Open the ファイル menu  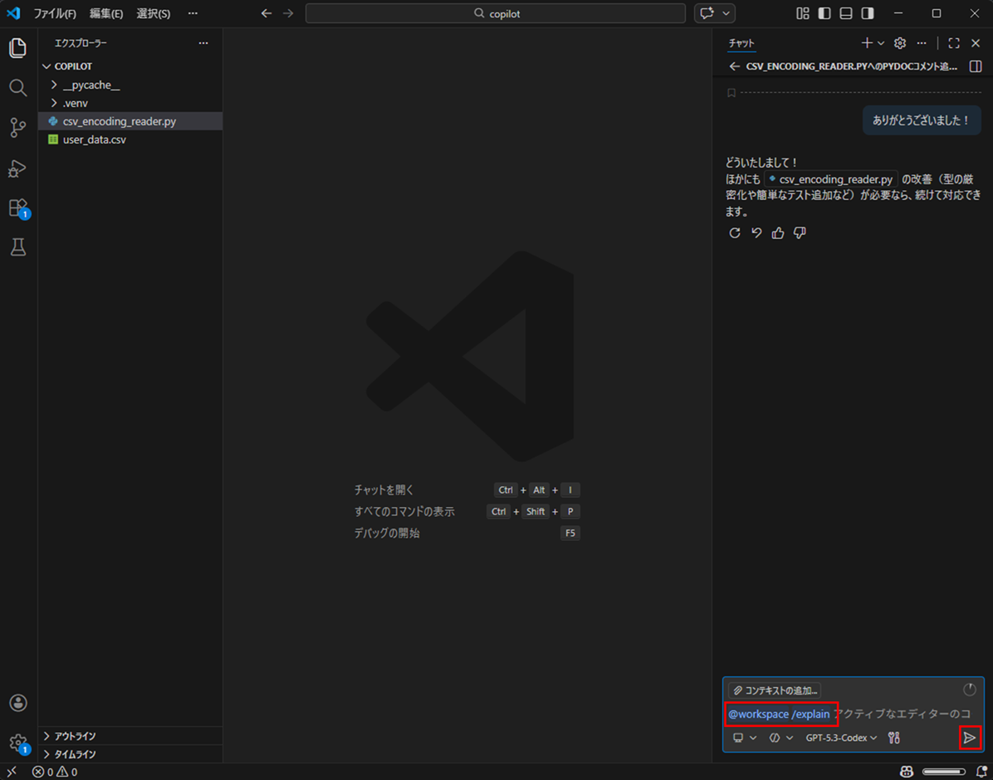click(54, 13)
